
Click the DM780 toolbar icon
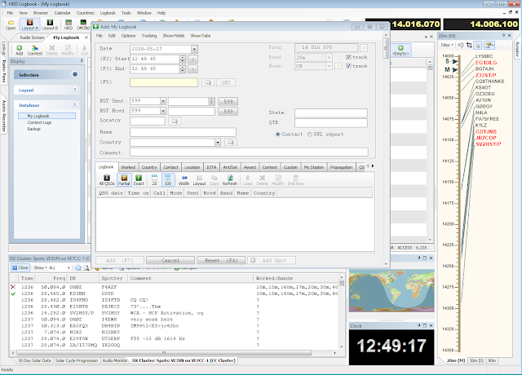pyautogui.click(x=83, y=25)
